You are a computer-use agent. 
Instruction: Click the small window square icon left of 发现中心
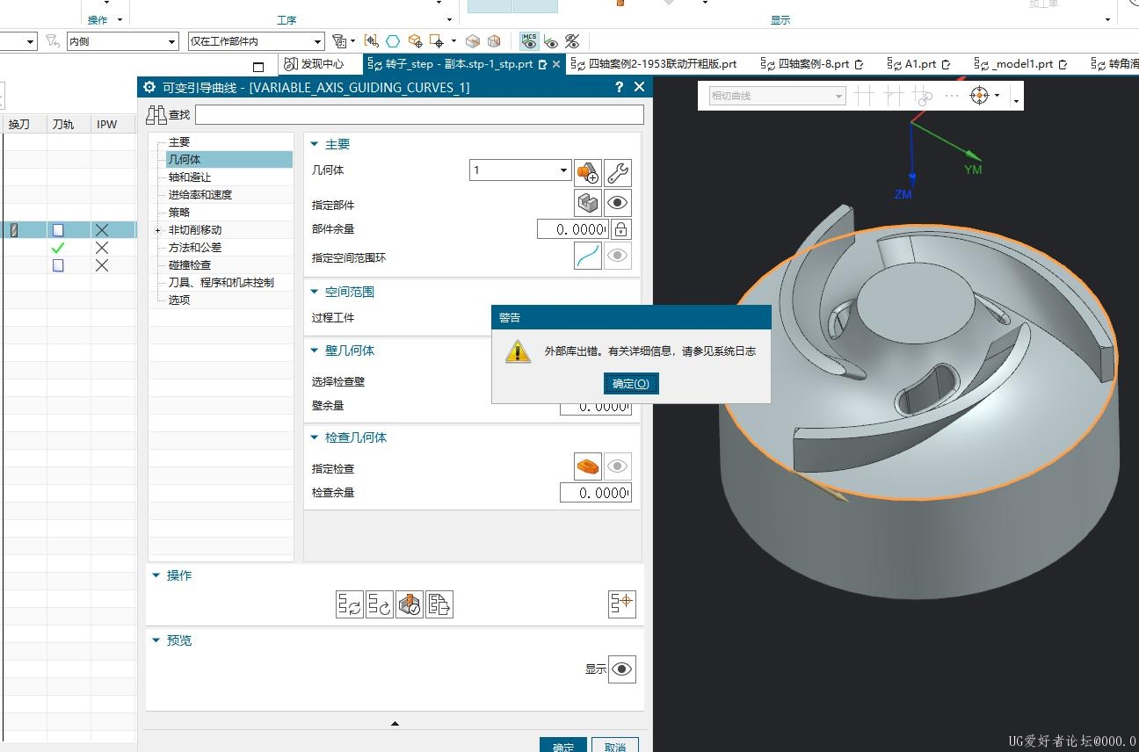(258, 67)
